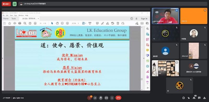
Task: Toggle the muted microphone button
Action: pyautogui.click(x=89, y=98)
